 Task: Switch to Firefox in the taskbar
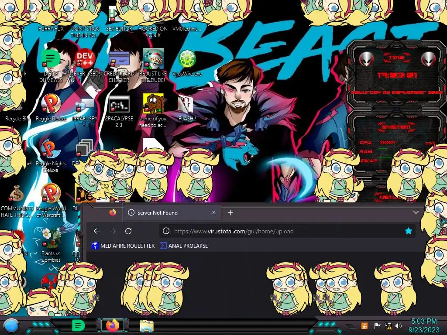pos(112,325)
